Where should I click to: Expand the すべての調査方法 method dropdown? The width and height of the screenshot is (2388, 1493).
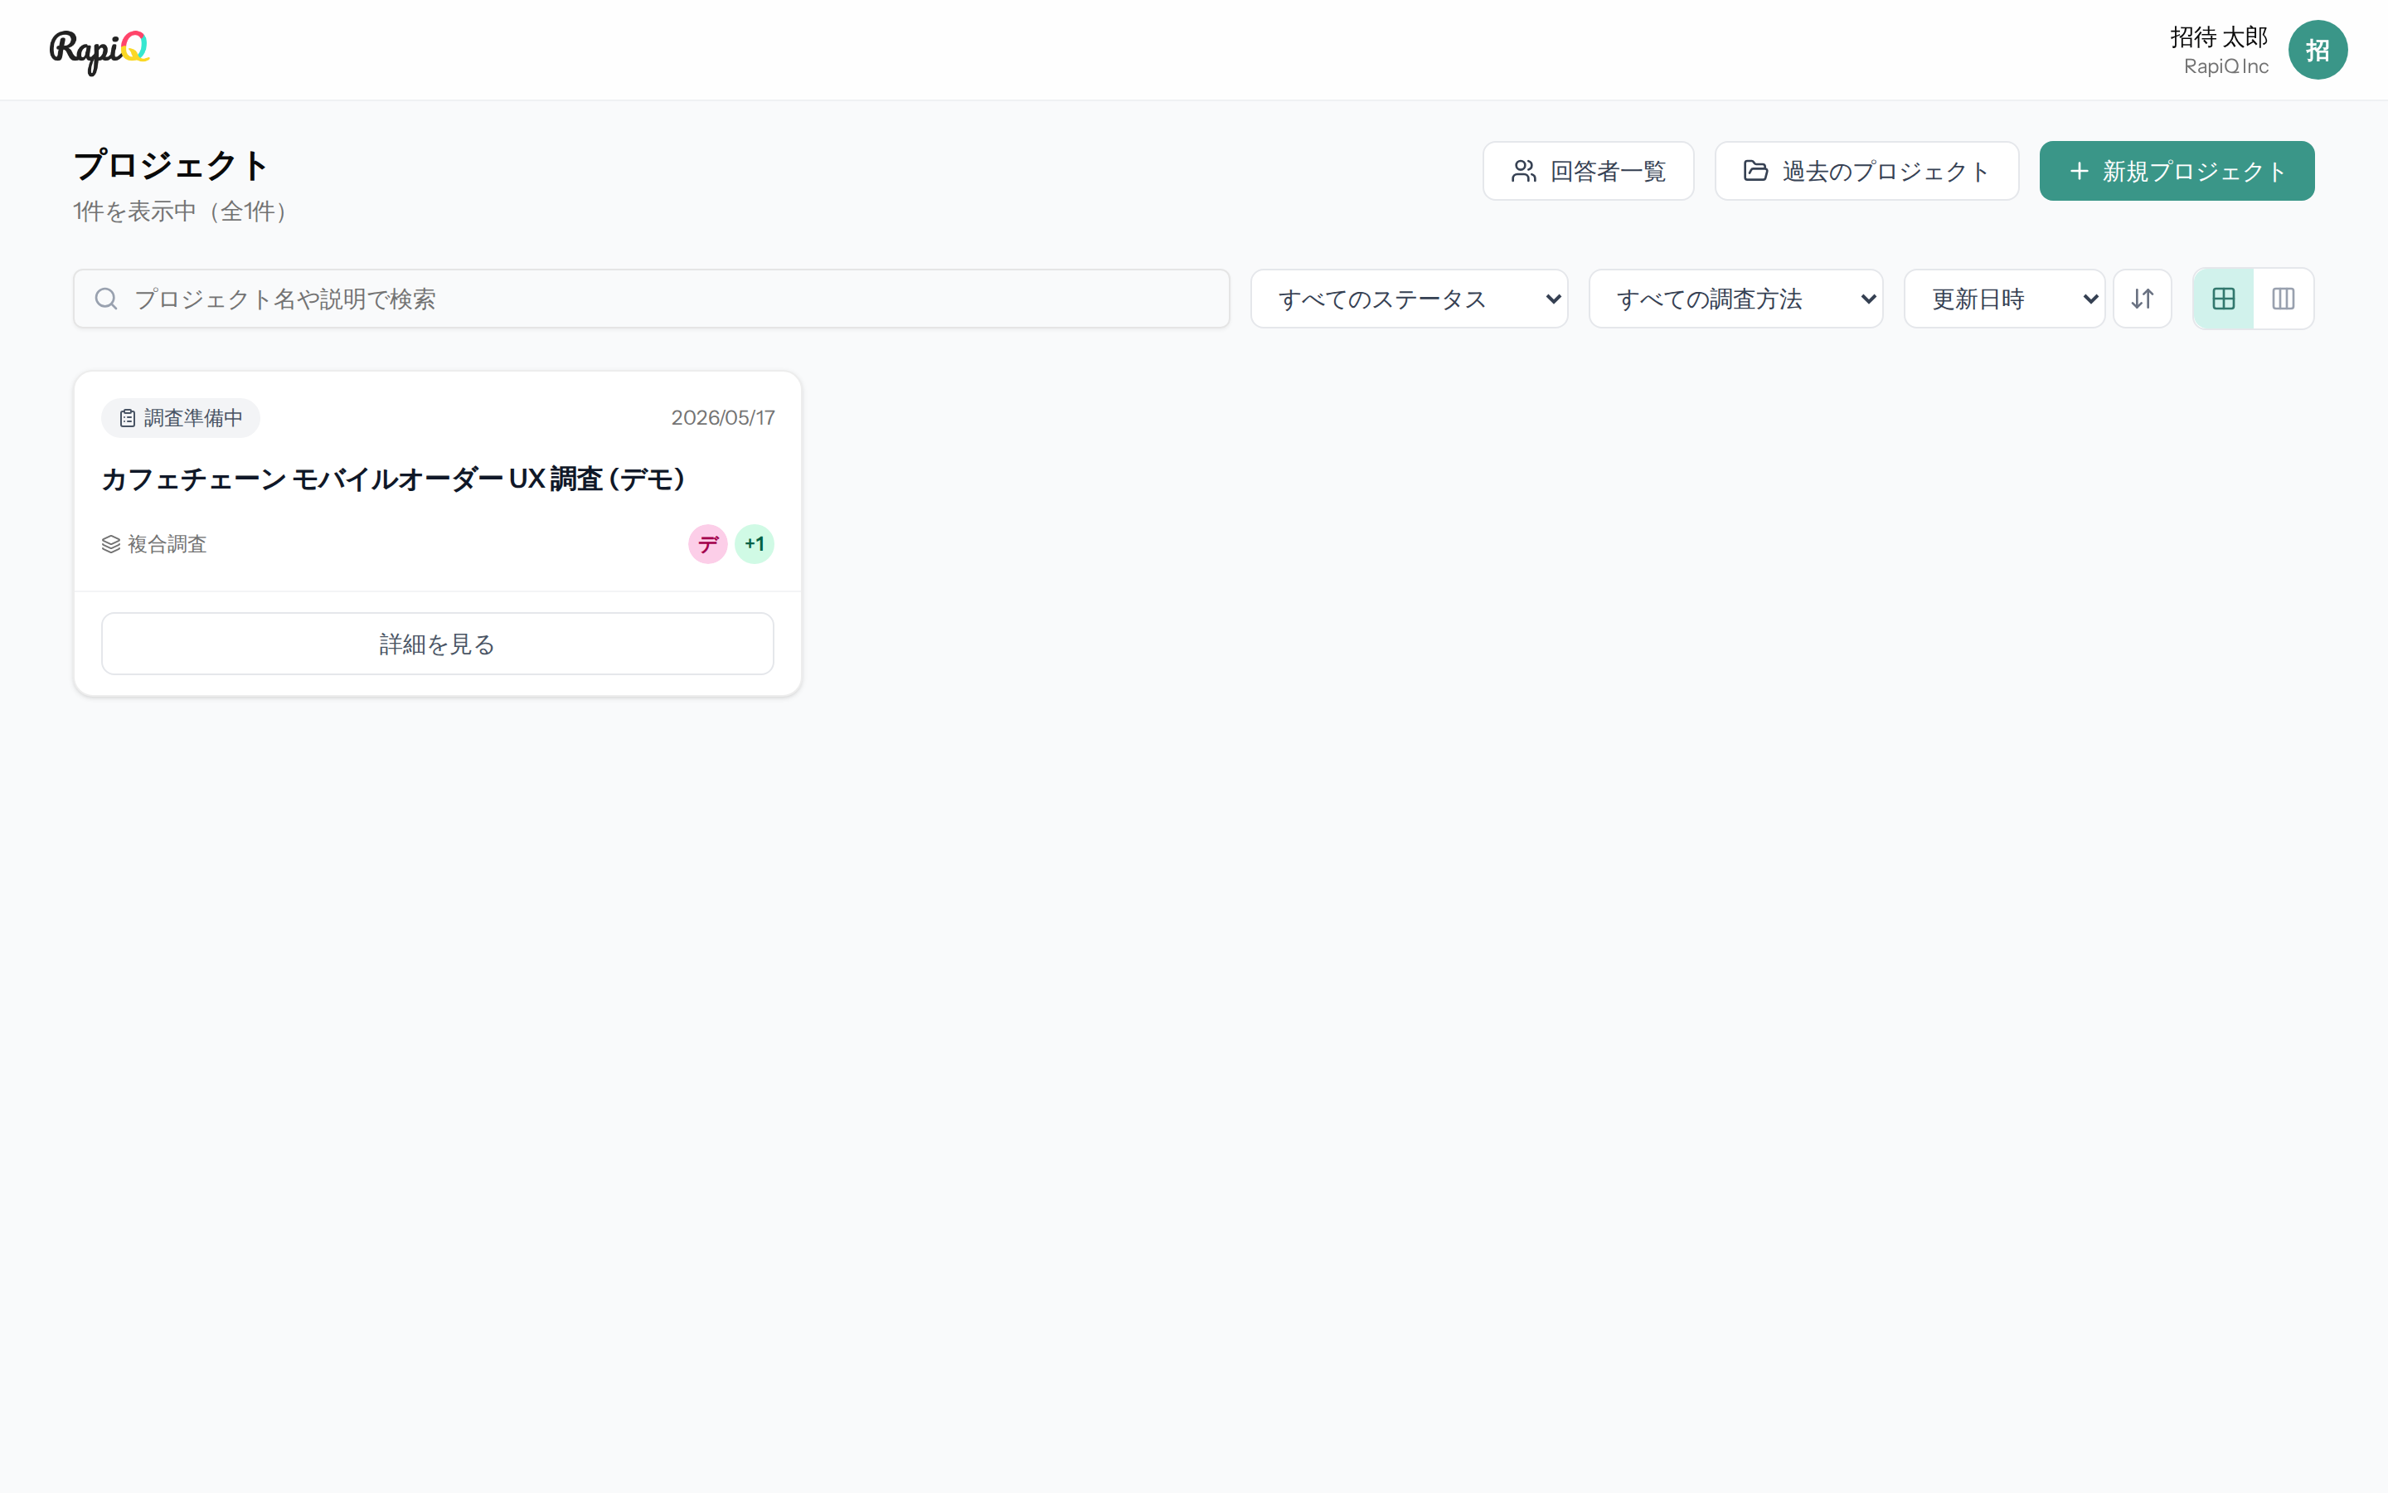coord(1735,299)
